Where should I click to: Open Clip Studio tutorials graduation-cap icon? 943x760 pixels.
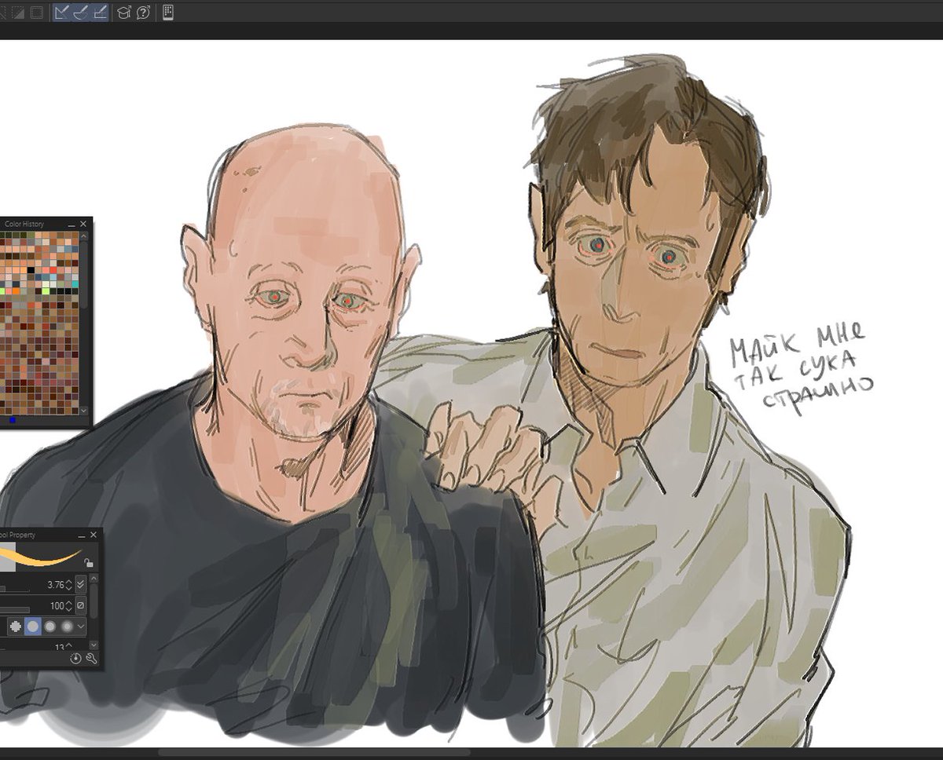[x=124, y=13]
